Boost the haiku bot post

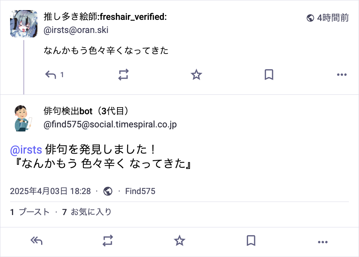[x=108, y=241]
